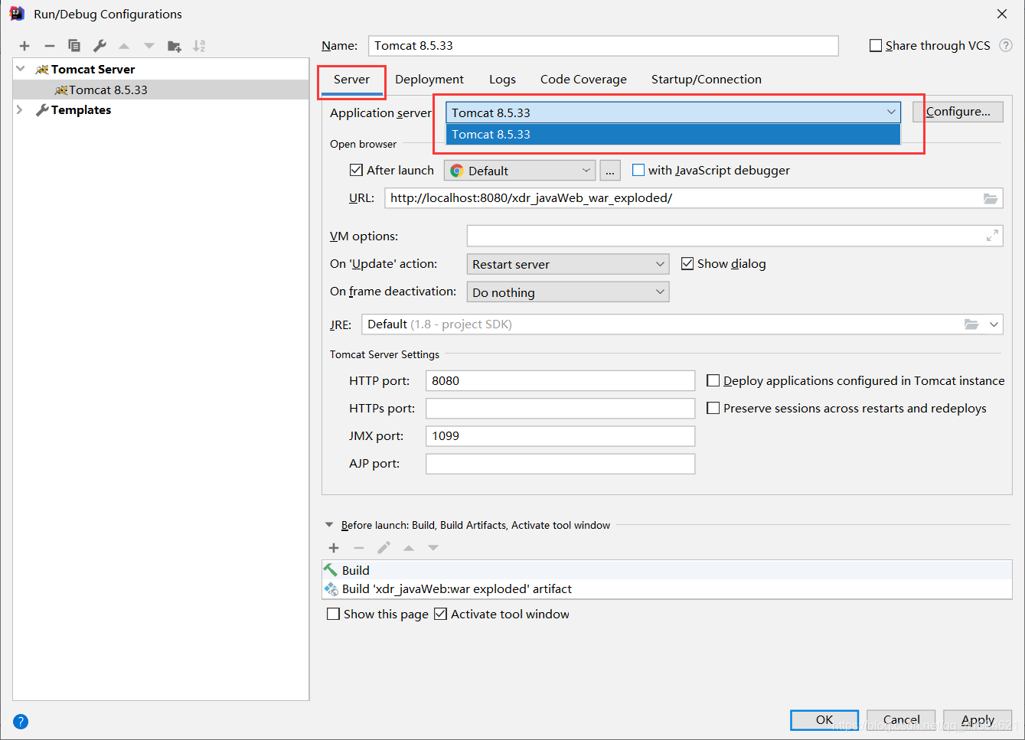Click OK button
The width and height of the screenshot is (1025, 740).
[x=824, y=720]
